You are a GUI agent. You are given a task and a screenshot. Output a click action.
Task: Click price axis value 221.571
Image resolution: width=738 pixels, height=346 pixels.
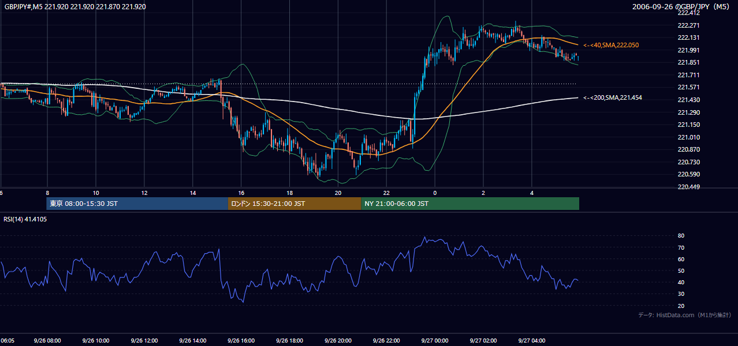[689, 87]
